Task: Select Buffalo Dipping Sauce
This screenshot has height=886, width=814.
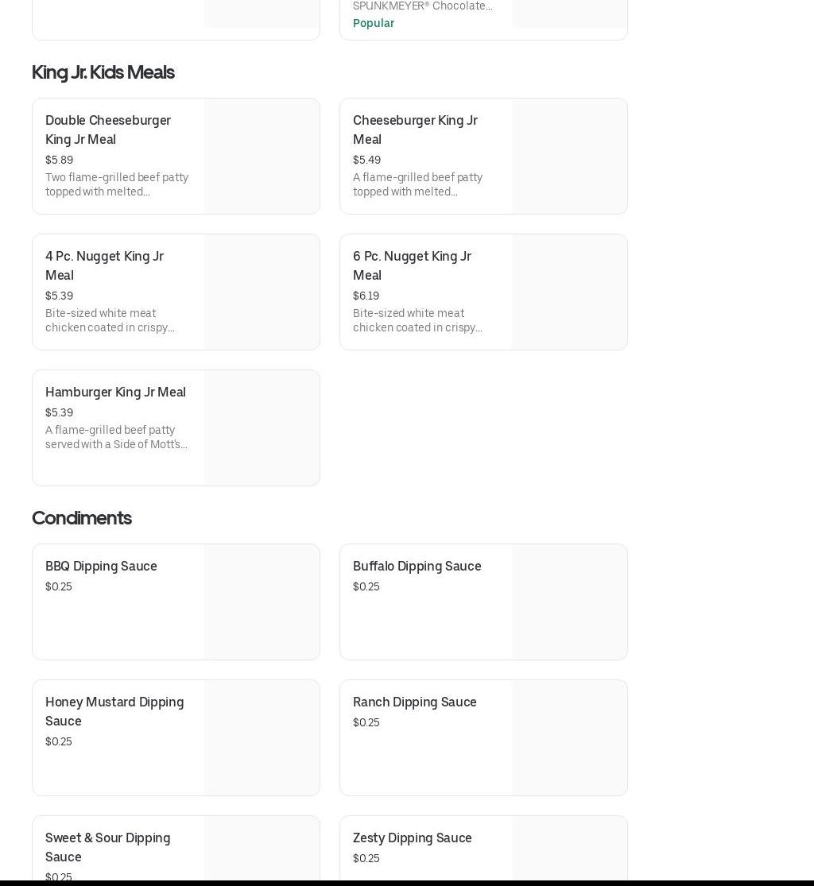Action: click(x=417, y=566)
